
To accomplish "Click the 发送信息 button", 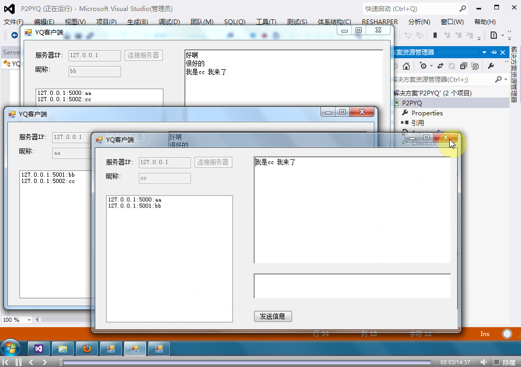I will [x=273, y=316].
